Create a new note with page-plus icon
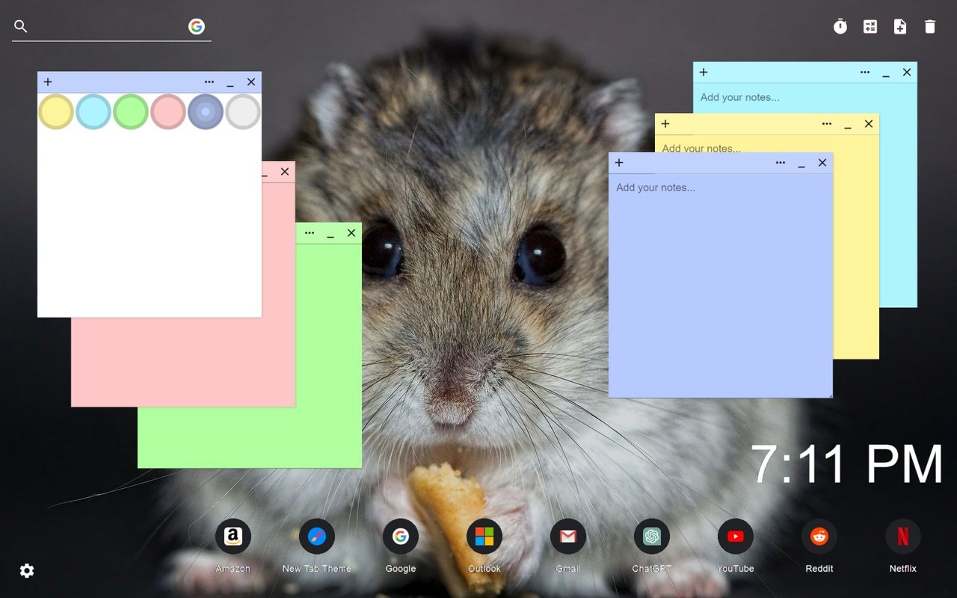This screenshot has width=957, height=598. pyautogui.click(x=900, y=27)
